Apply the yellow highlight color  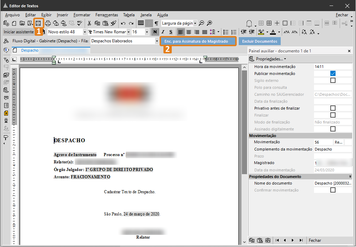tap(261, 32)
